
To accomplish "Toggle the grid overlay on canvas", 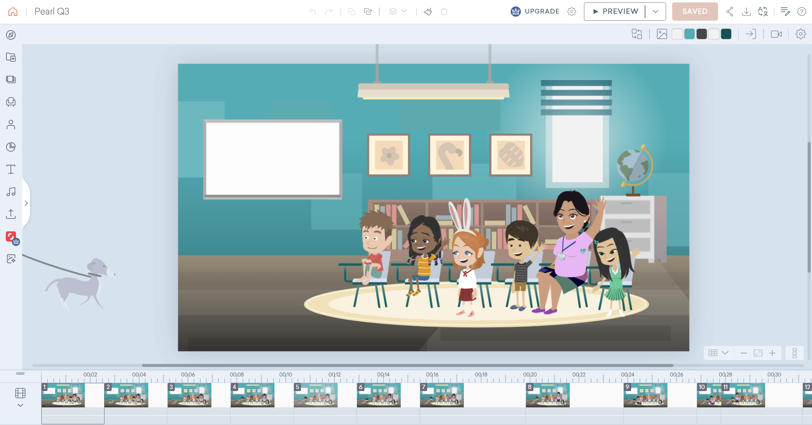I will [x=713, y=353].
